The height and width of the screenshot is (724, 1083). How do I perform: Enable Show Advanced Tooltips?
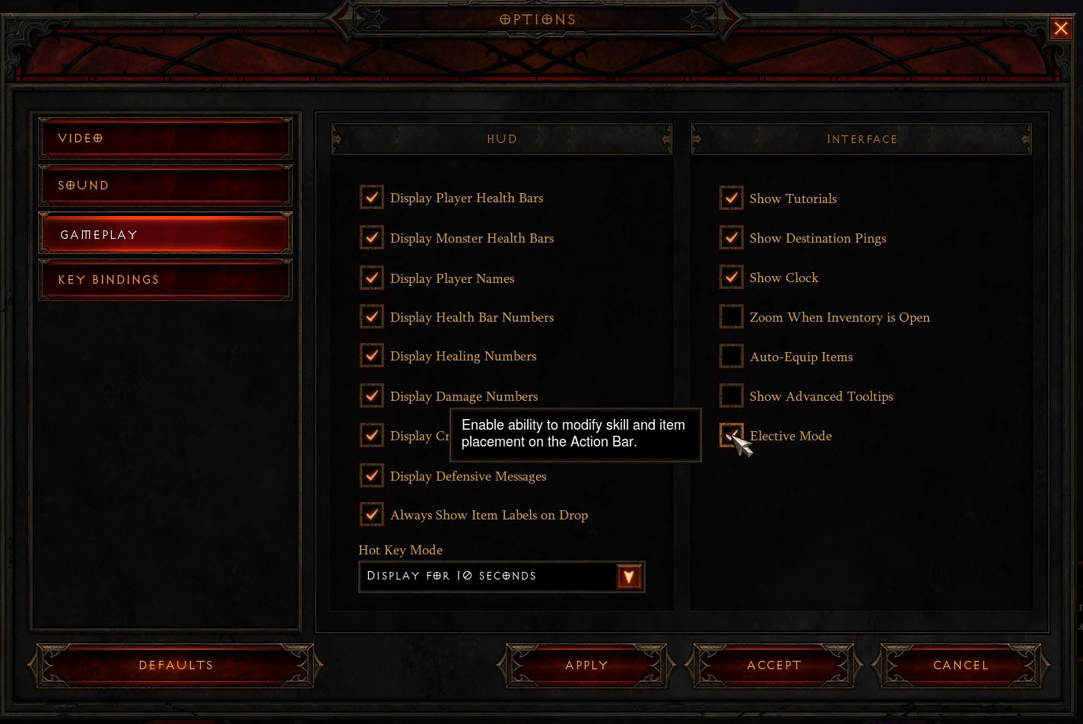[x=732, y=395]
